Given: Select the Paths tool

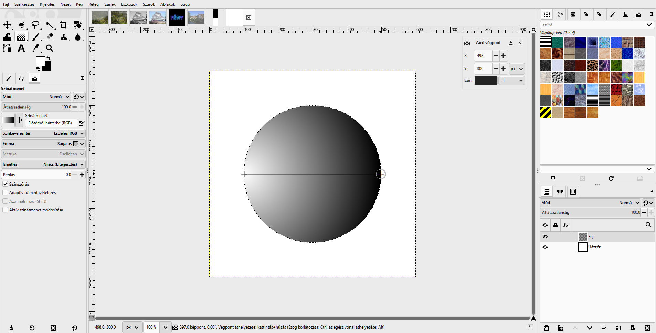Looking at the screenshot, I should 7,48.
